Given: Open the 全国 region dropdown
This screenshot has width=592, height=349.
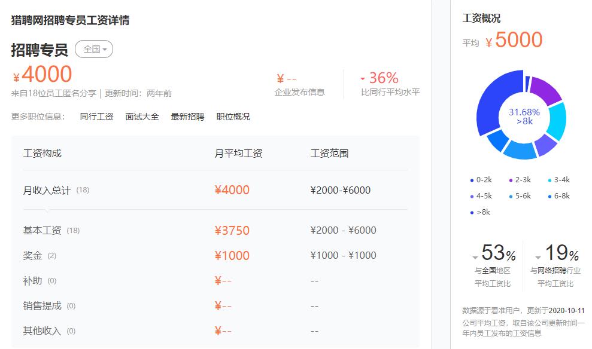Looking at the screenshot, I should [x=95, y=49].
